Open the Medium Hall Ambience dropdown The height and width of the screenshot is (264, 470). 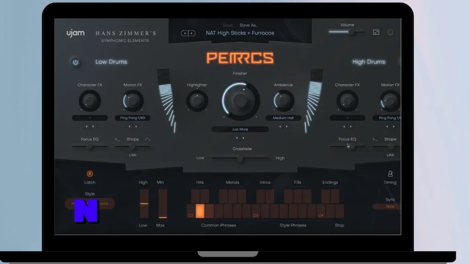tap(283, 118)
